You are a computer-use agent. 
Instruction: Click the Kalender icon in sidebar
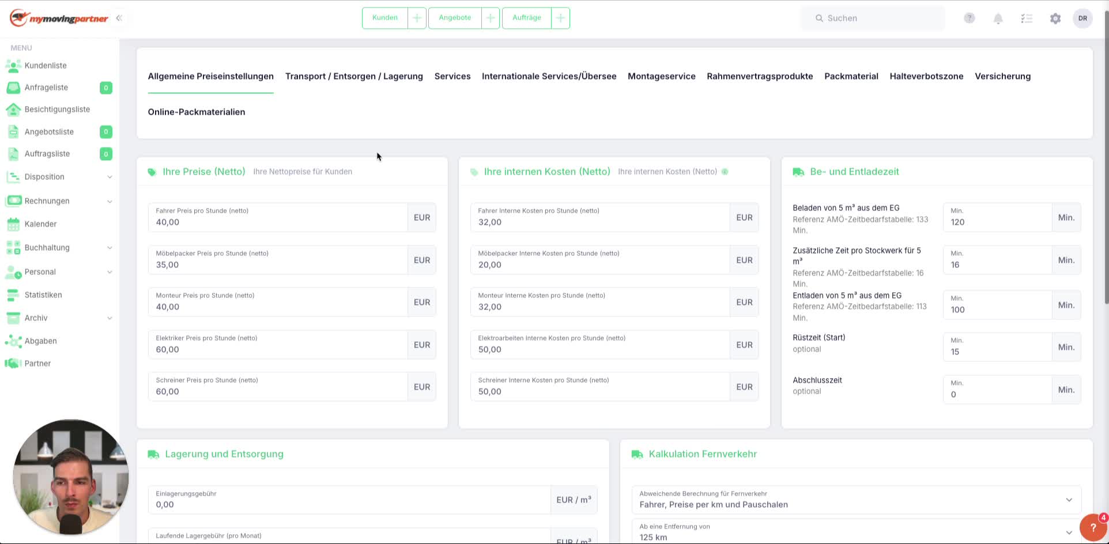13,224
